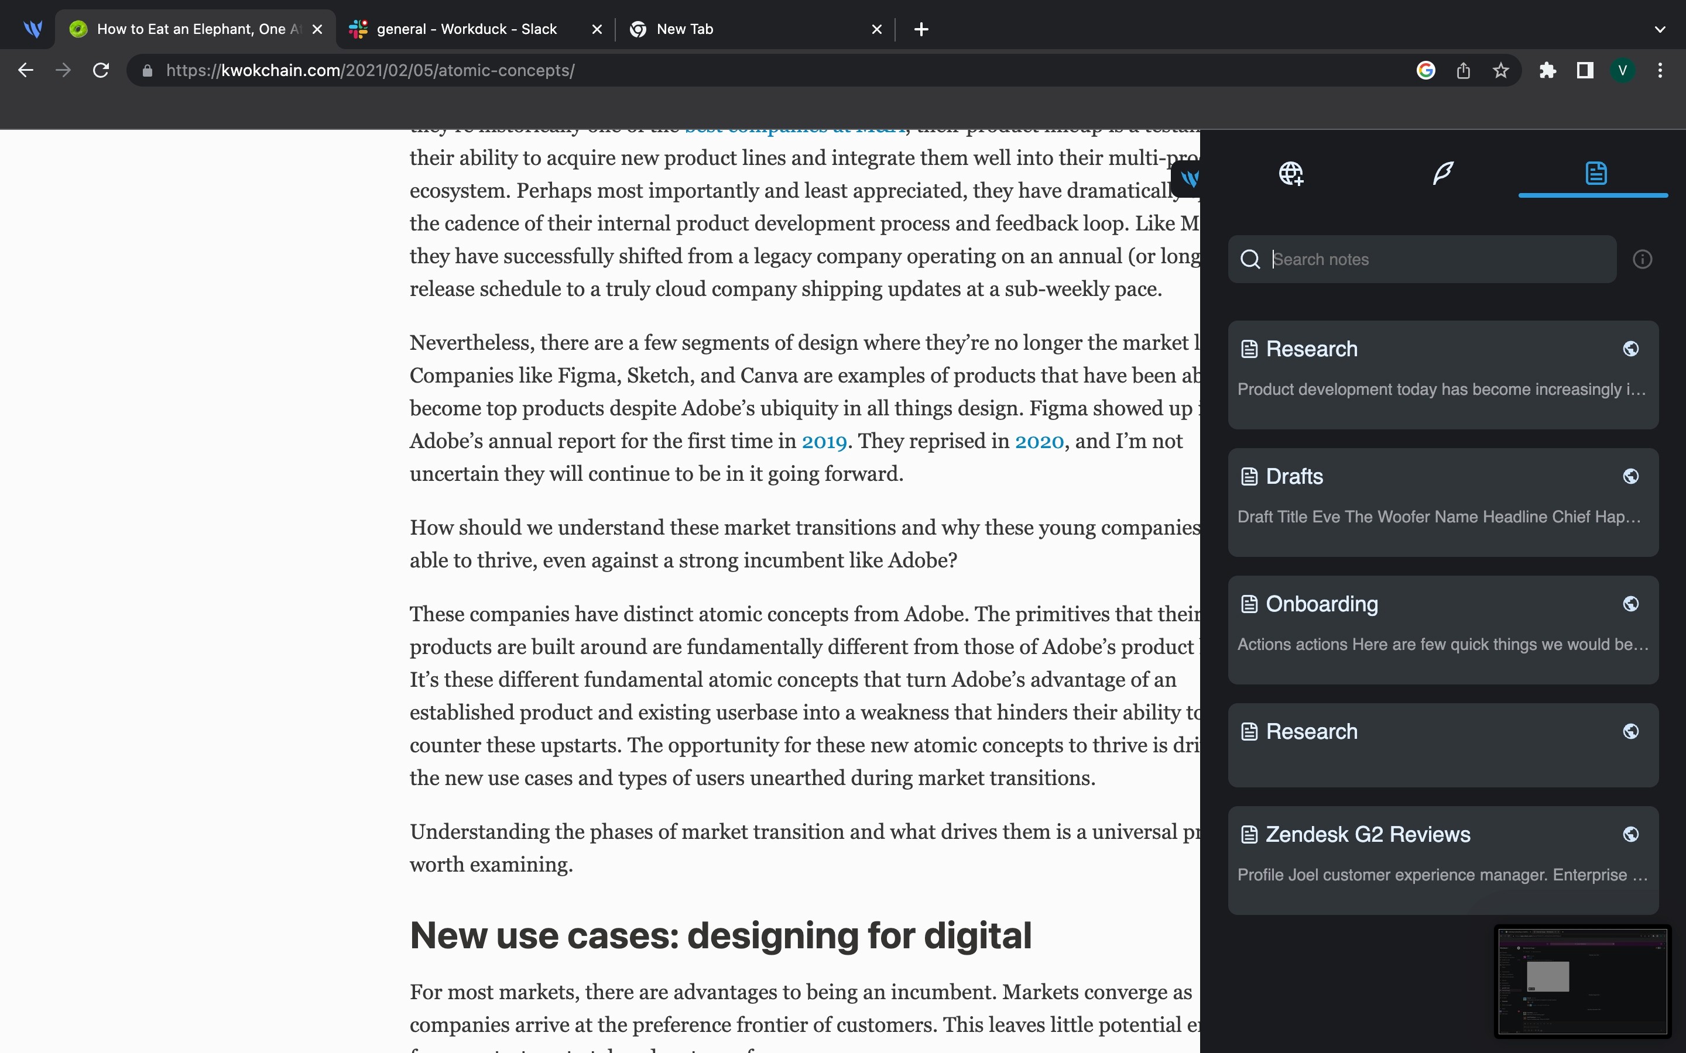Open the Chrome three-dot menu
Viewport: 1686px width, 1053px height.
point(1660,70)
